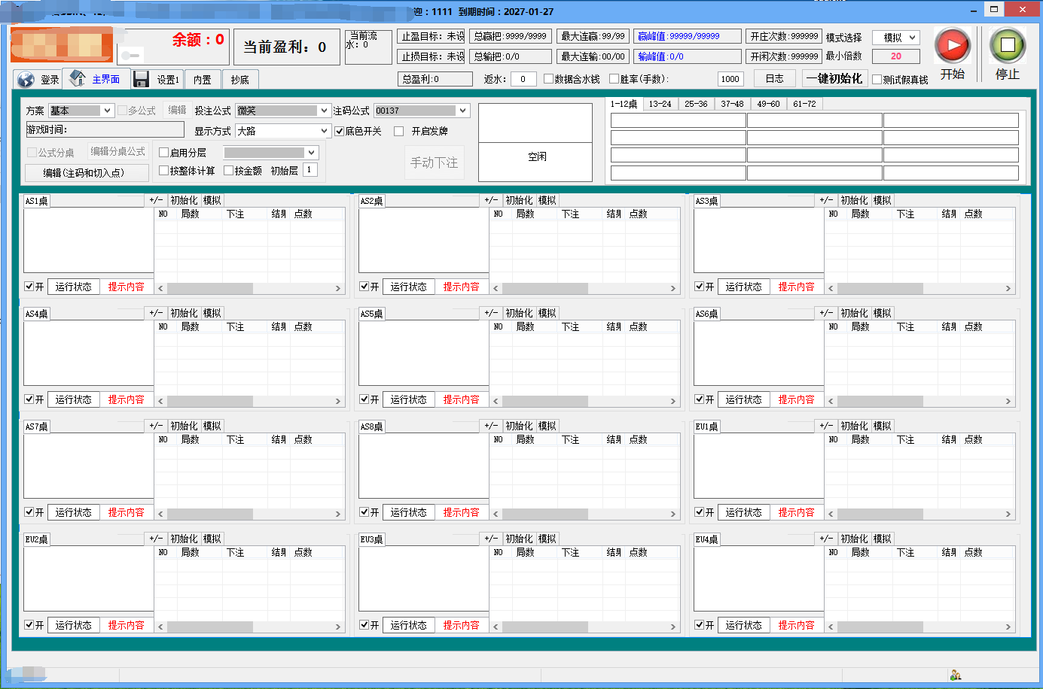
Task: Click the red 开始 play button
Action: (952, 46)
